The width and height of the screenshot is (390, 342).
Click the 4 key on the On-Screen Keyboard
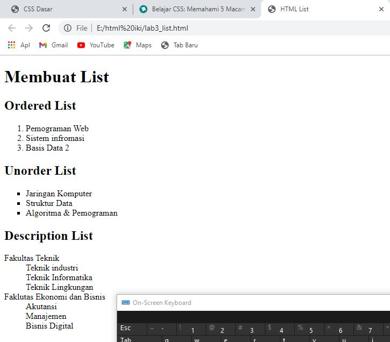[280, 329]
